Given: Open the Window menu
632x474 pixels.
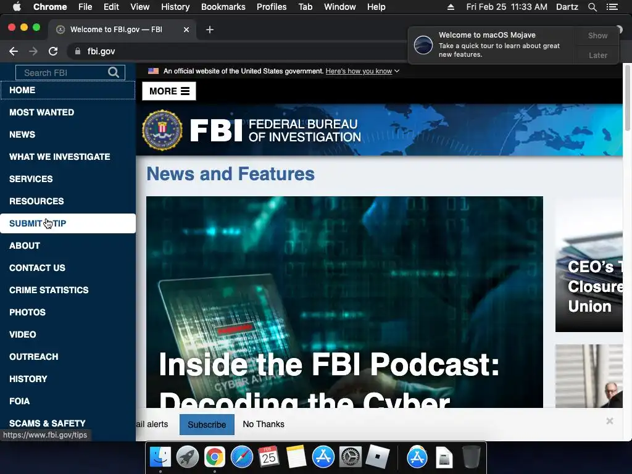Looking at the screenshot, I should [340, 7].
